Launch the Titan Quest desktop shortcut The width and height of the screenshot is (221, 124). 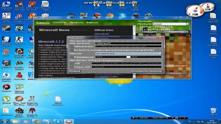coord(19,6)
